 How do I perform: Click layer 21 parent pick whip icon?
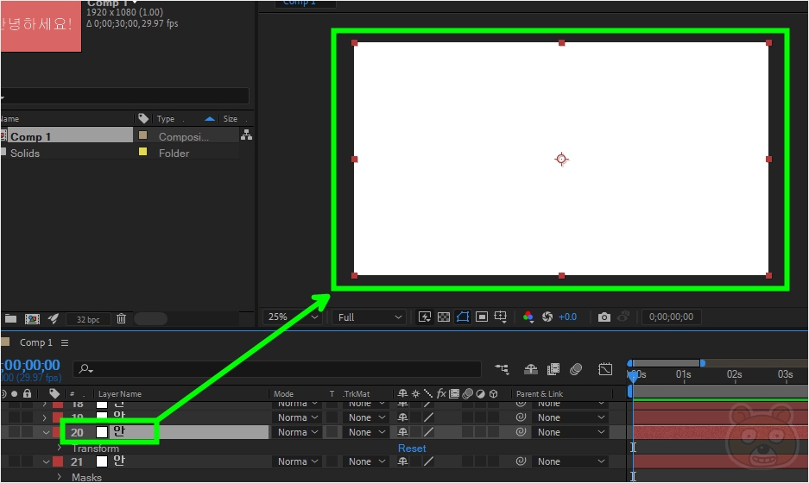[x=521, y=461]
